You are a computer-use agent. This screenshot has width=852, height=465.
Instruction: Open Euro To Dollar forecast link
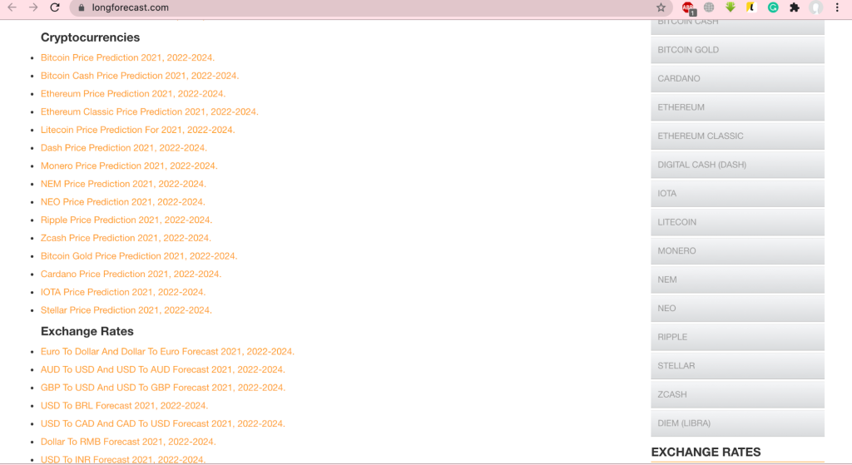pyautogui.click(x=167, y=351)
